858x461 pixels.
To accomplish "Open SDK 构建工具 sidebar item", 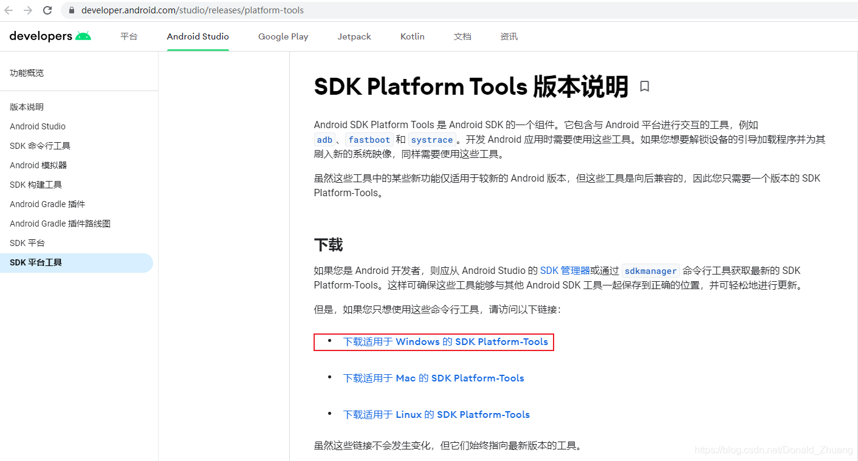I will pyautogui.click(x=36, y=185).
